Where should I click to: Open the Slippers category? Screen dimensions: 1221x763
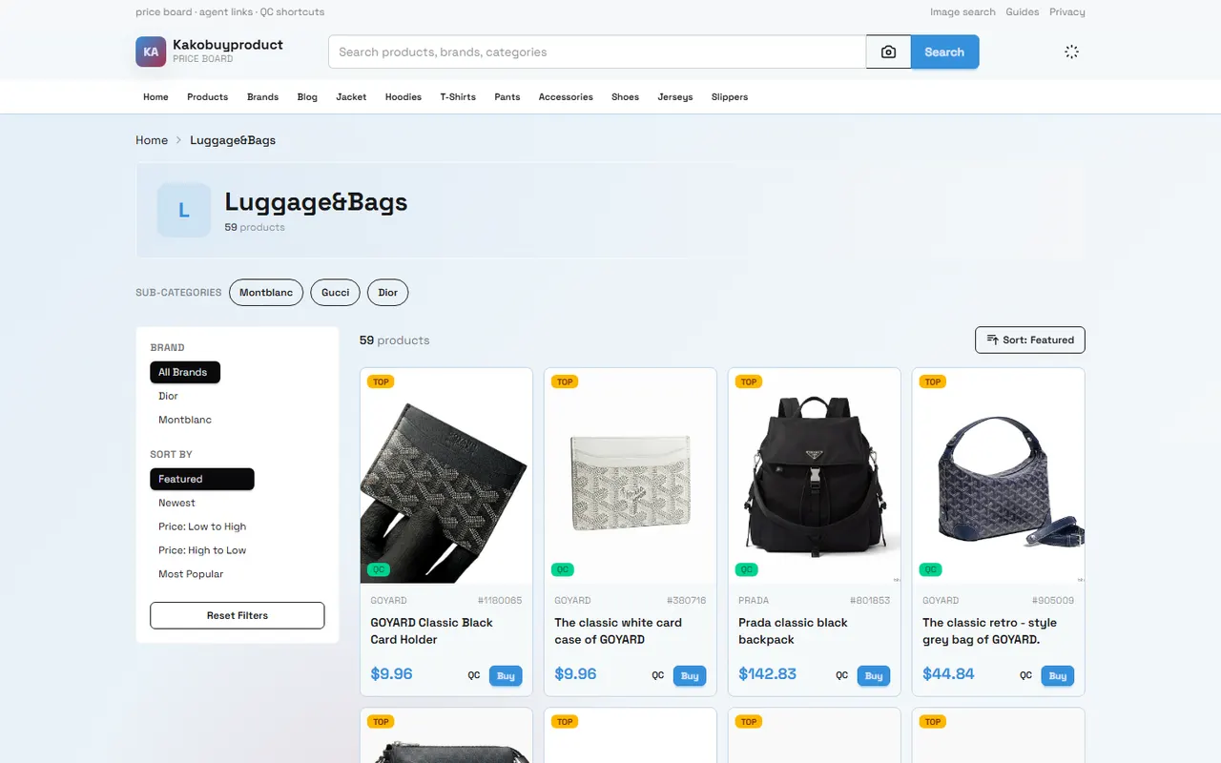coord(730,97)
